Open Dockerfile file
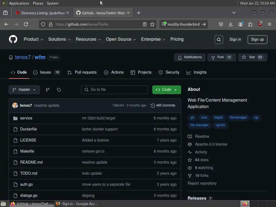276x207 pixels. tap(29, 129)
